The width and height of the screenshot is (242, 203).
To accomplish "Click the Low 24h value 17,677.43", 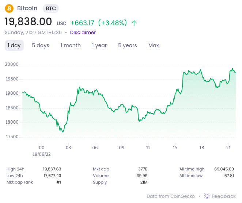I will pos(52,176).
